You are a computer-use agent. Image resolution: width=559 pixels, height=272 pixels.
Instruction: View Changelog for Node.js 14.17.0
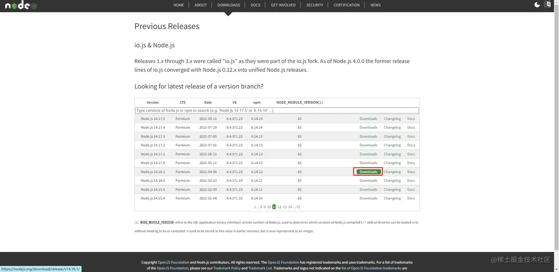pos(392,163)
